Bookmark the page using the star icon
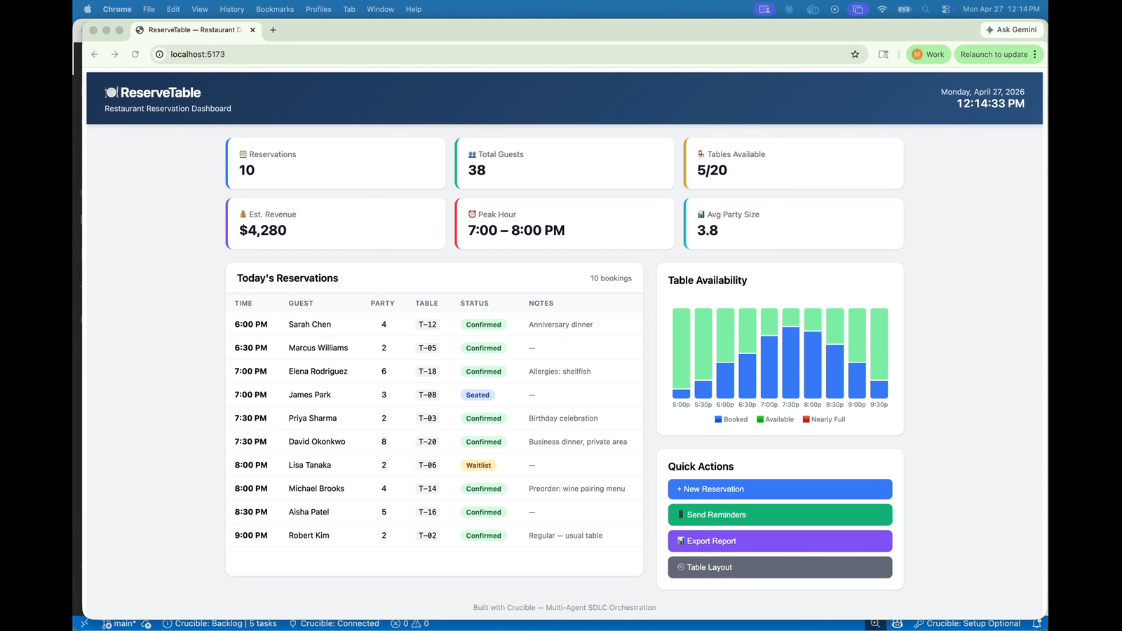The image size is (1122, 631). point(855,54)
